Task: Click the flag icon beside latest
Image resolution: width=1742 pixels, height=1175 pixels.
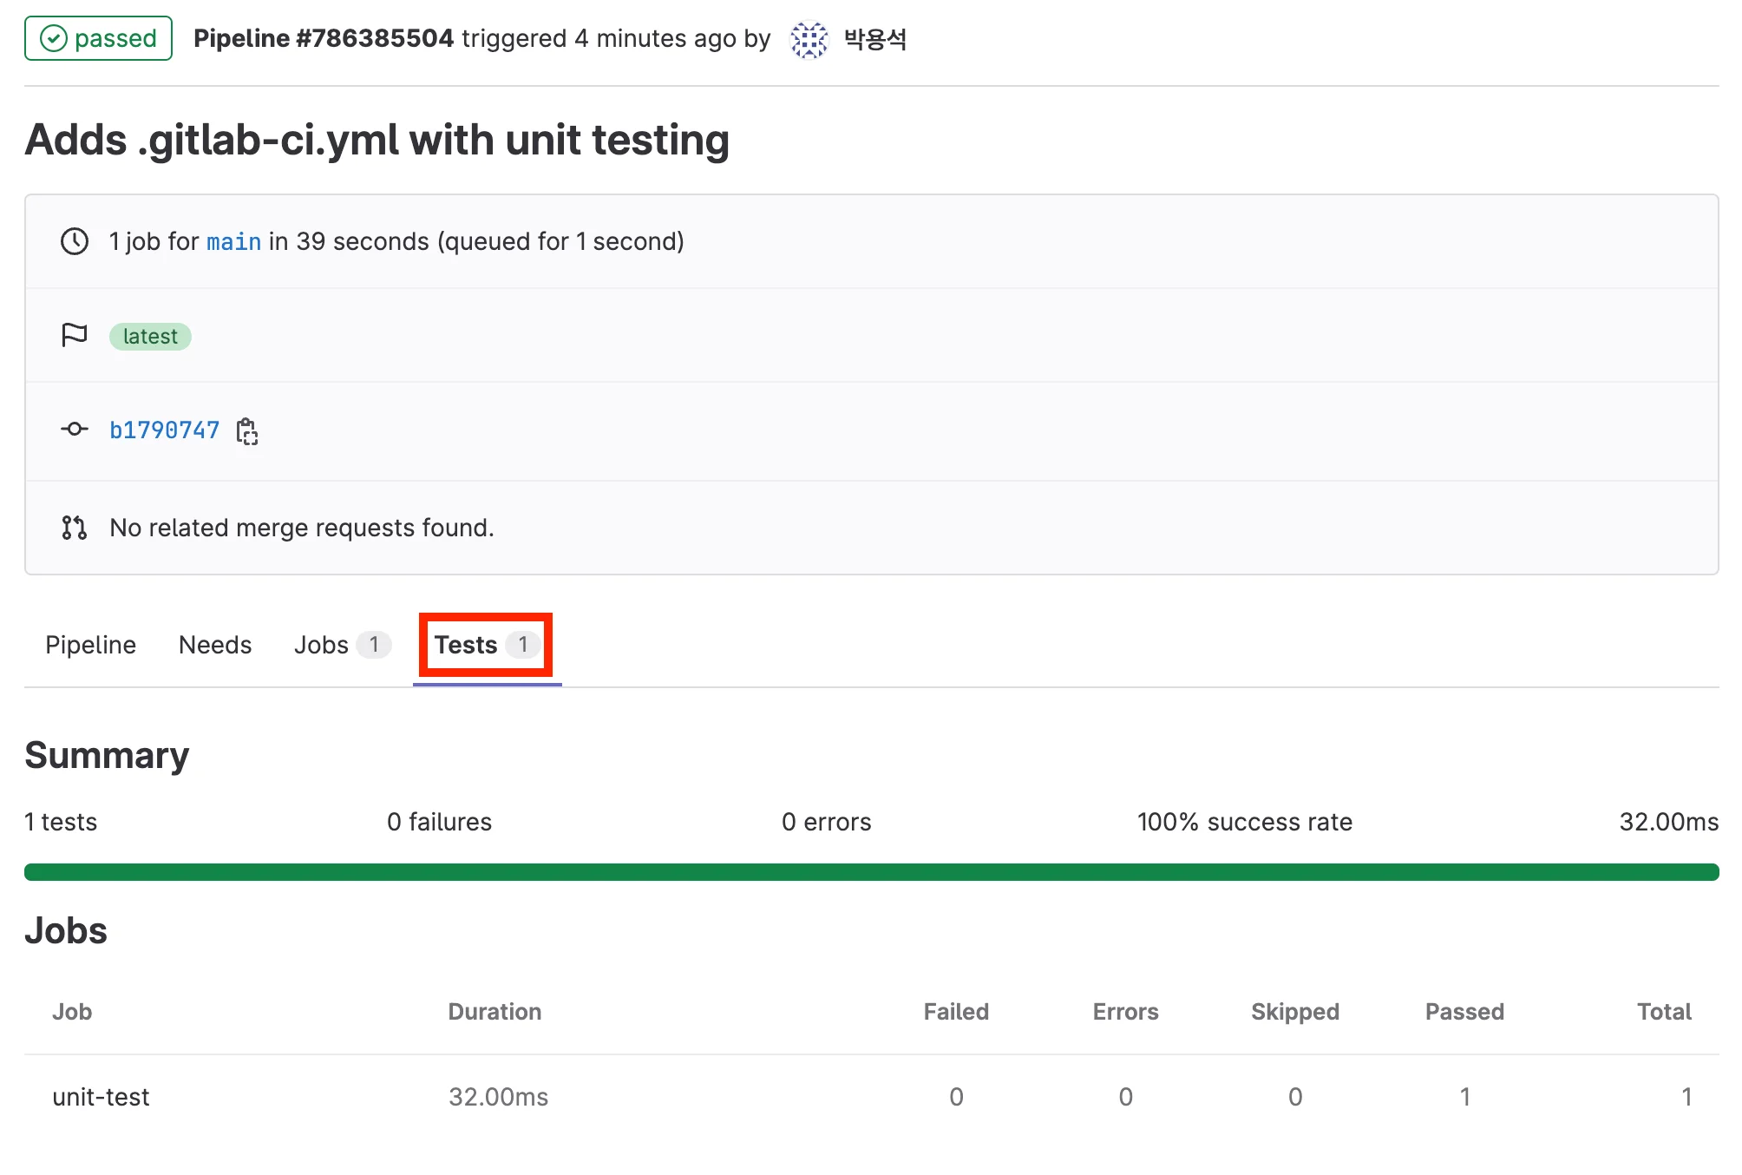Action: click(x=75, y=335)
